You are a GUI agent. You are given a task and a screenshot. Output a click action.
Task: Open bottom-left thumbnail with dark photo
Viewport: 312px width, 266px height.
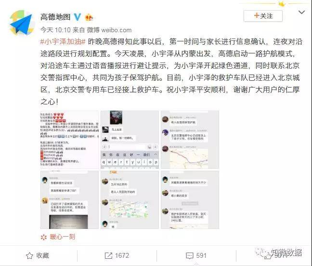click(x=69, y=200)
